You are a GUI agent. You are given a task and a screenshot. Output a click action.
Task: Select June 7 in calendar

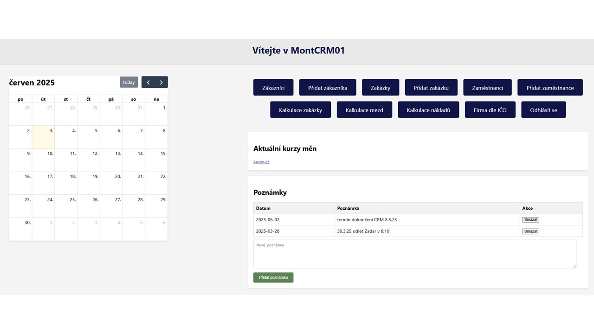[134, 137]
